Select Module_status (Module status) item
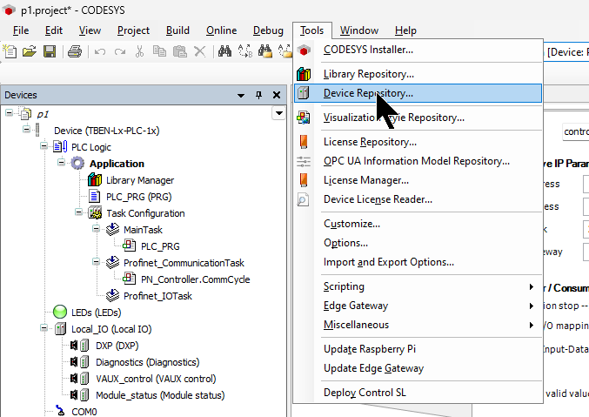 click(x=160, y=395)
